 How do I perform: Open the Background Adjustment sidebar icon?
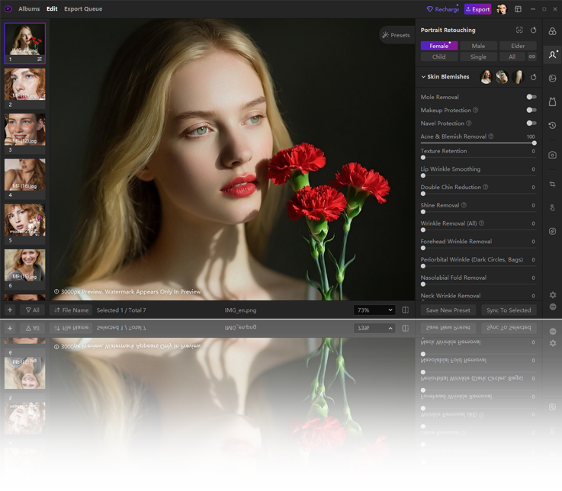[552, 78]
